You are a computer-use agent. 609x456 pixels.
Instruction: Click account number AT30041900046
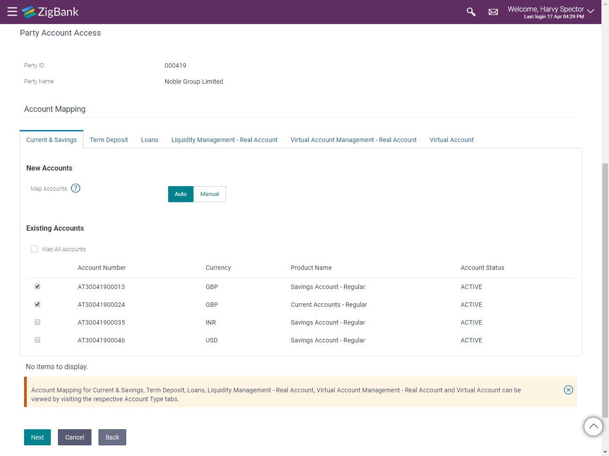pos(101,340)
